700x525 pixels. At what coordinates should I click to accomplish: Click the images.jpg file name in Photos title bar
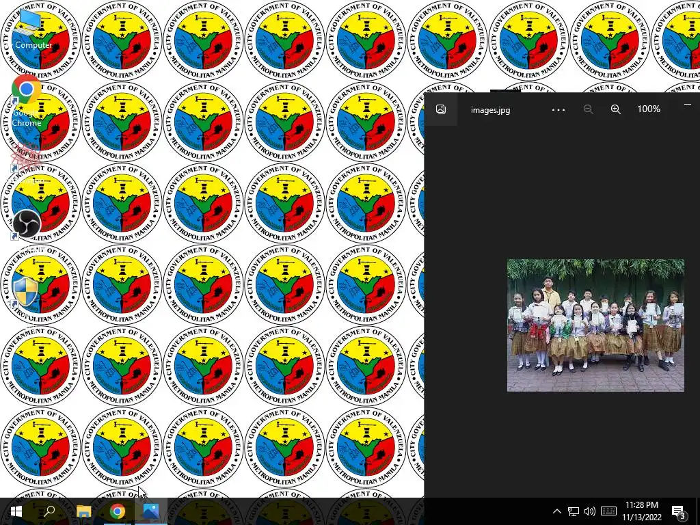[x=490, y=110]
